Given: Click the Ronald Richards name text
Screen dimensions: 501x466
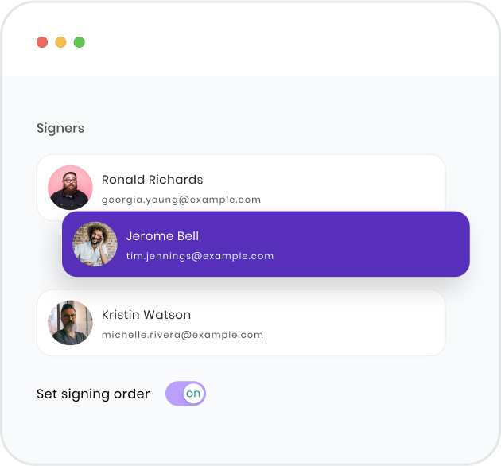Looking at the screenshot, I should pos(152,180).
